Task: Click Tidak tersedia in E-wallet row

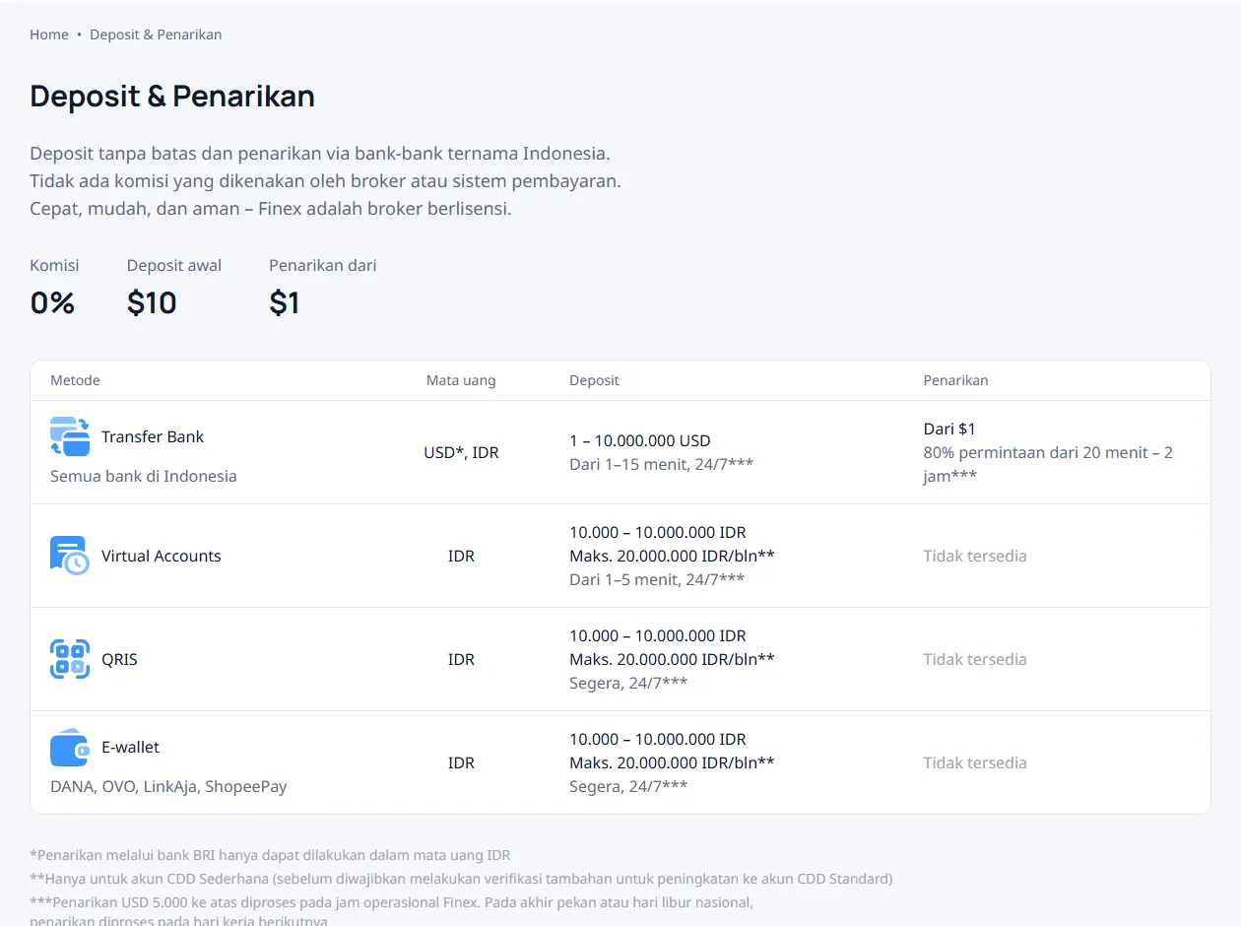Action: coord(975,762)
